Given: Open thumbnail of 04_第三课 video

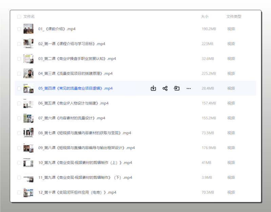Looking at the screenshot, I should (28, 74).
